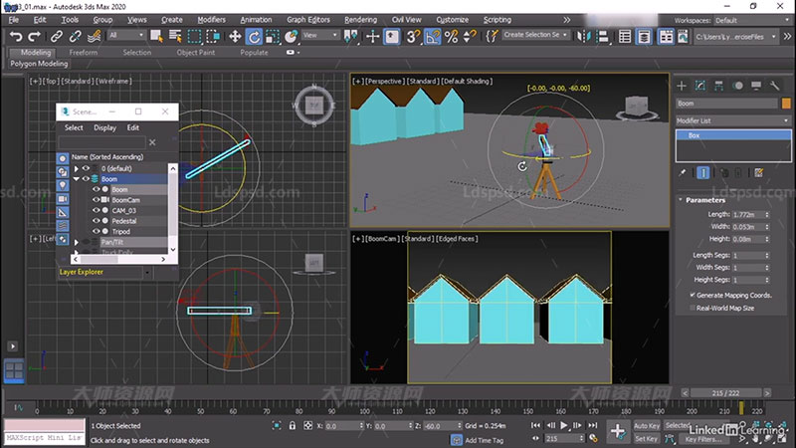Open the Create tab in command panel
The image size is (796, 448).
click(682, 86)
